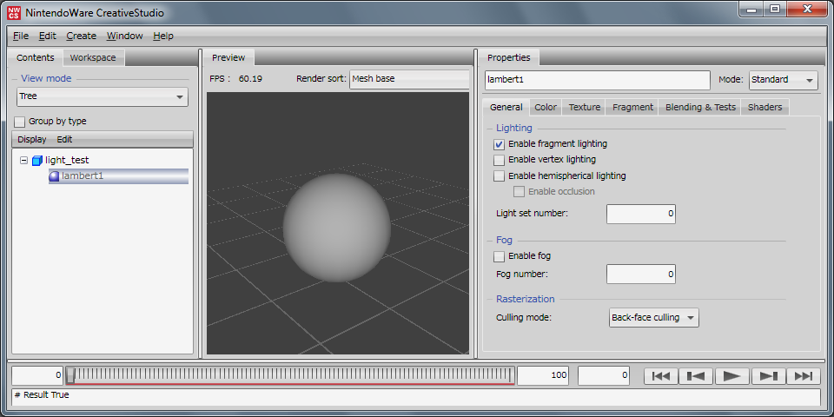
Task: Step forward one frame
Action: point(768,375)
